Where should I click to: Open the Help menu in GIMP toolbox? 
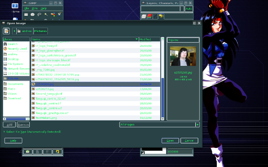(43, 8)
